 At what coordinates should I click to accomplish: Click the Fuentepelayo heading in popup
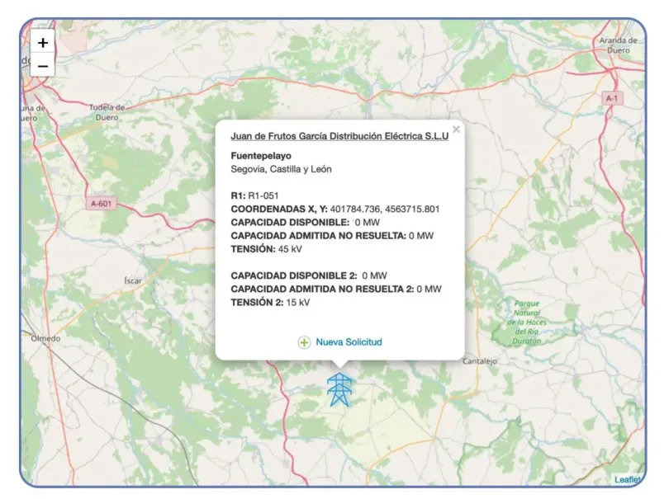point(260,156)
